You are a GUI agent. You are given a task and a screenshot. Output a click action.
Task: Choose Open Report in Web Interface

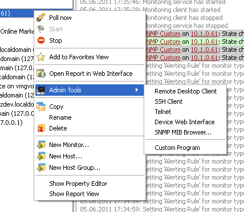coord(90,74)
